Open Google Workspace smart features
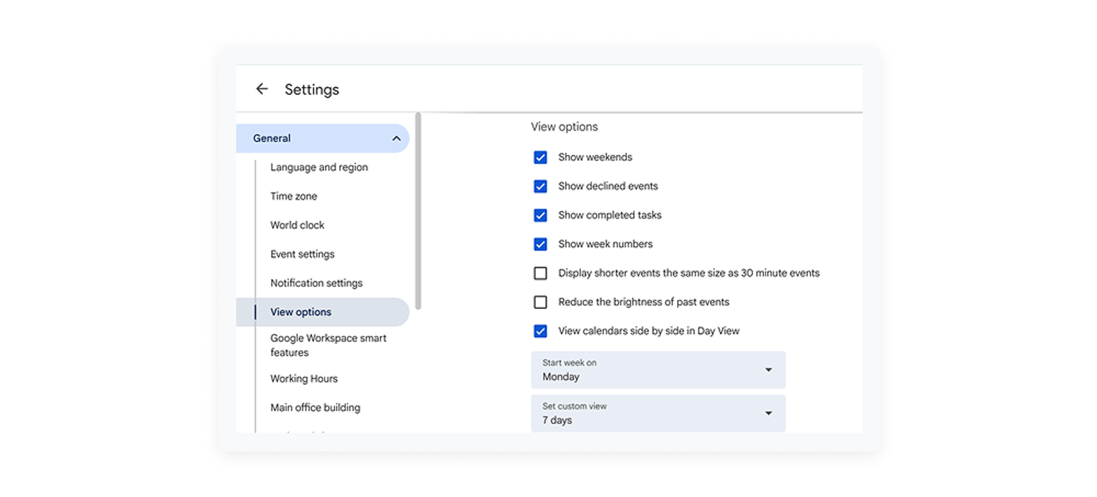The width and height of the screenshot is (1097, 497). click(x=328, y=345)
